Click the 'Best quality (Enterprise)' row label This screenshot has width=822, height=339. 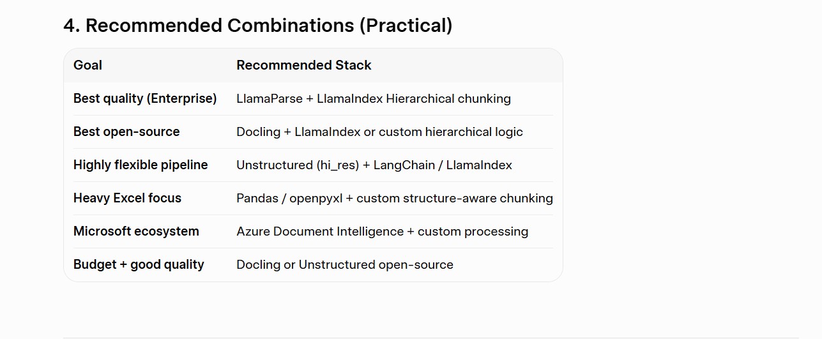coord(145,98)
